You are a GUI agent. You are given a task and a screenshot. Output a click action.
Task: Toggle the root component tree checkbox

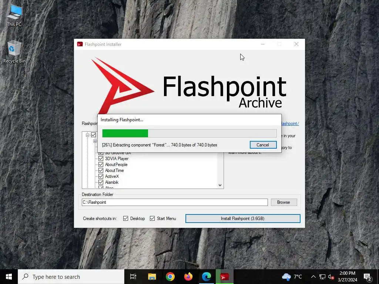click(x=94, y=135)
